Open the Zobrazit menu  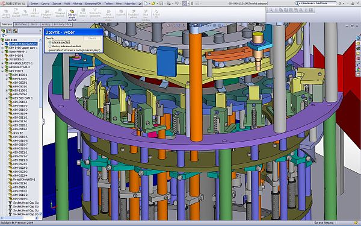57,4
